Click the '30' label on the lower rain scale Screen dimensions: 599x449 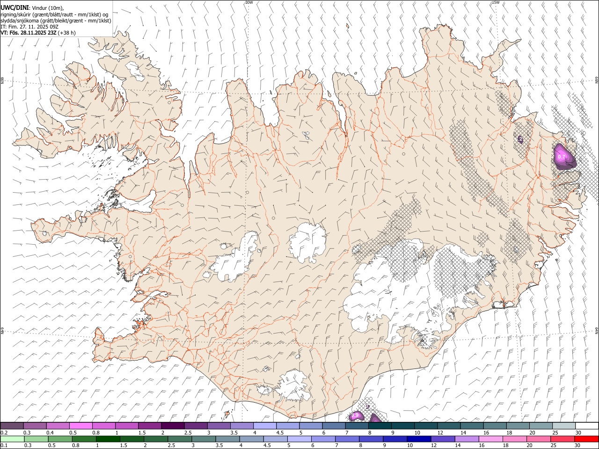coord(577,445)
